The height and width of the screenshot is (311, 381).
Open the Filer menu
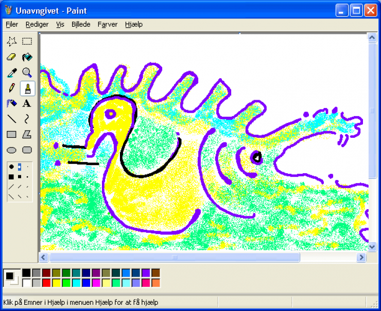pos(12,25)
